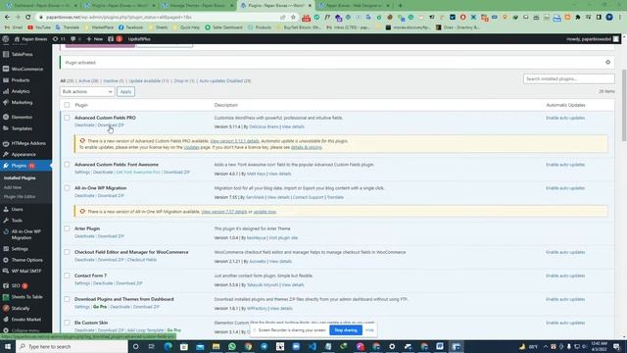
Task: Open the Theme Options gear icon
Action: click(x=6, y=260)
